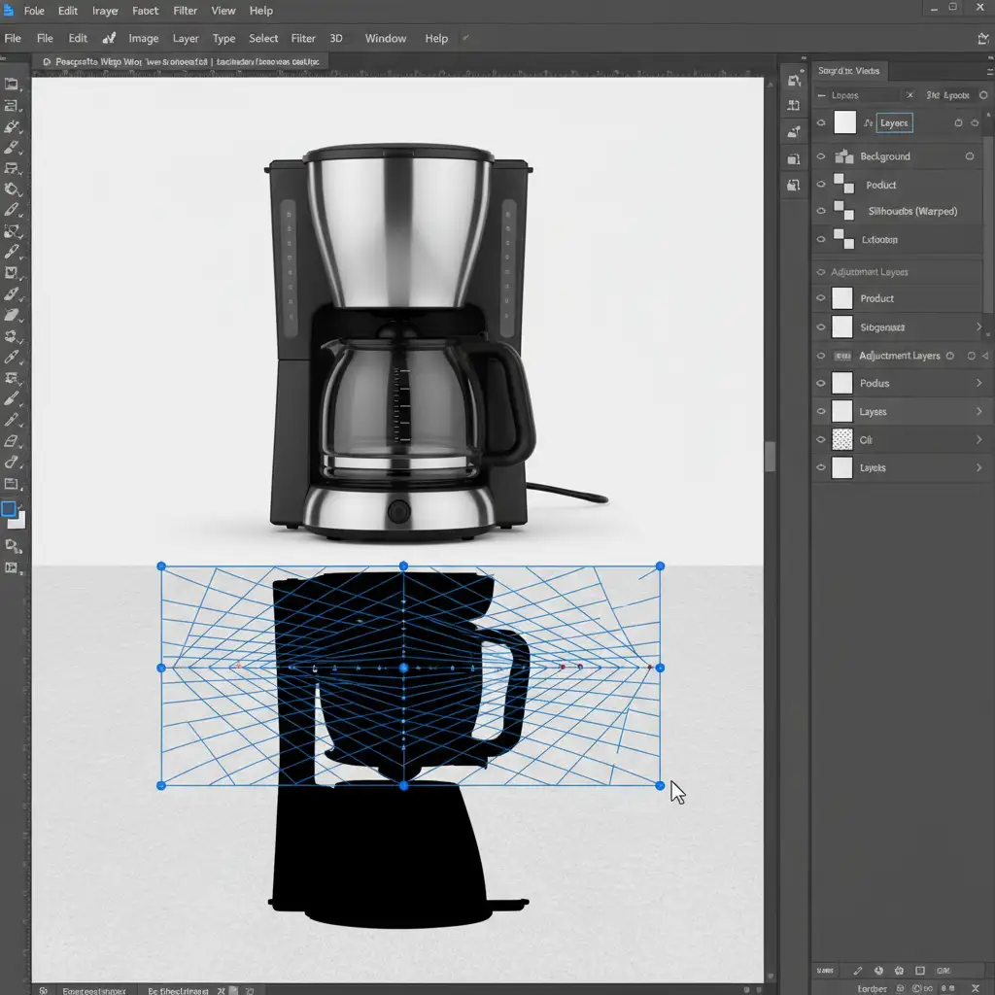The width and height of the screenshot is (995, 995).
Task: Hide the Podus layer with its eye icon
Action: click(x=821, y=384)
